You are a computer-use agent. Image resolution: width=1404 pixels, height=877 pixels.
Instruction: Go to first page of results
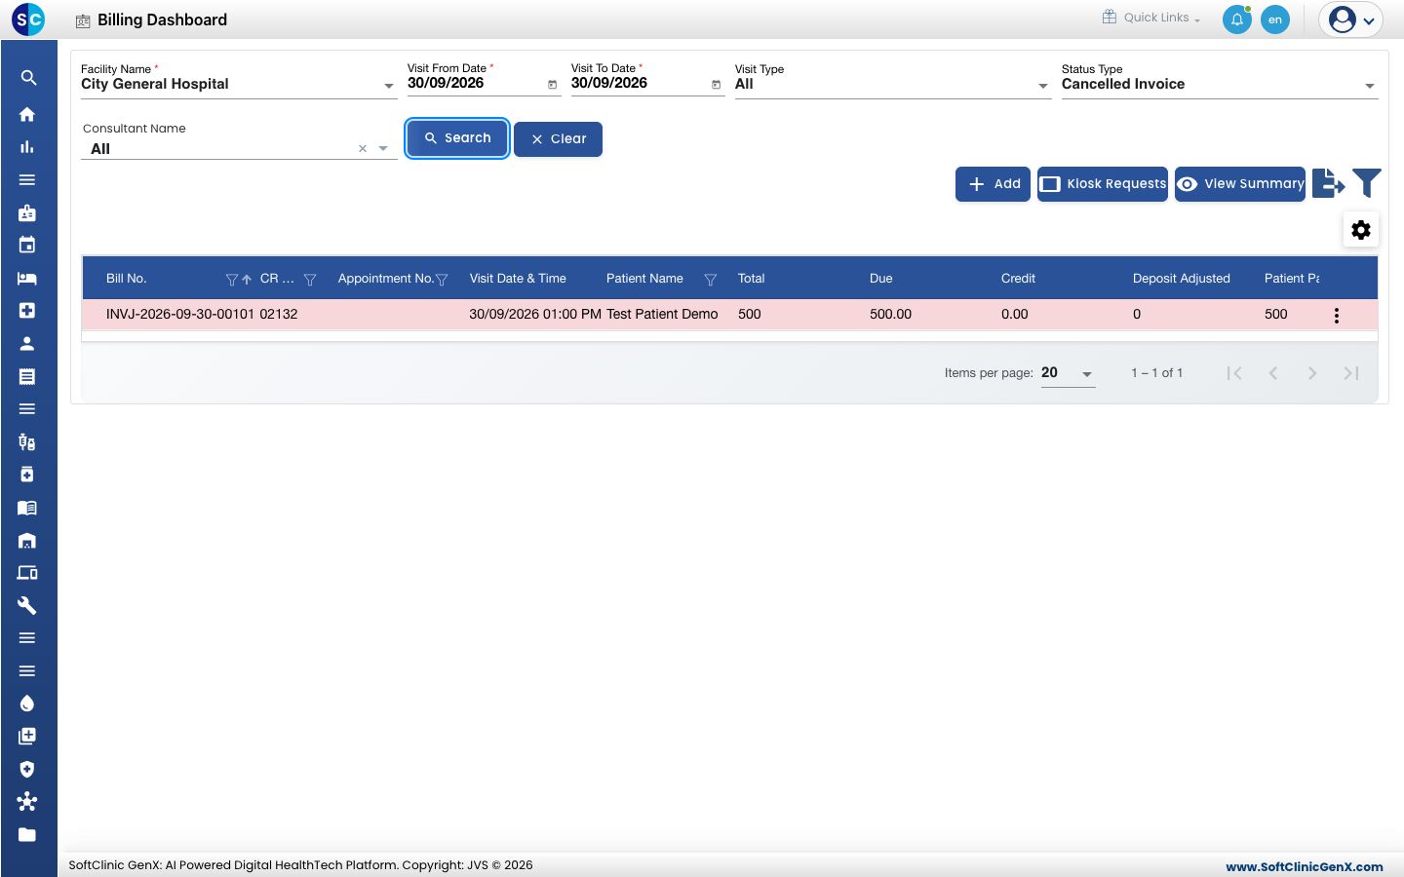(1234, 373)
